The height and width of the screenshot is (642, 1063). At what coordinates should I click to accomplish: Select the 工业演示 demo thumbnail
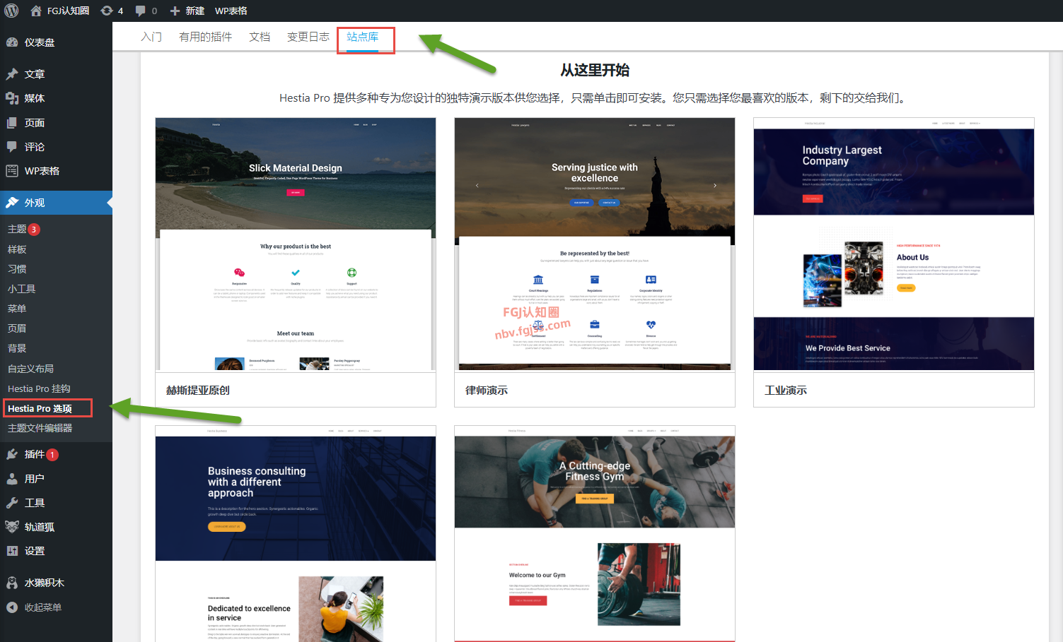(894, 244)
